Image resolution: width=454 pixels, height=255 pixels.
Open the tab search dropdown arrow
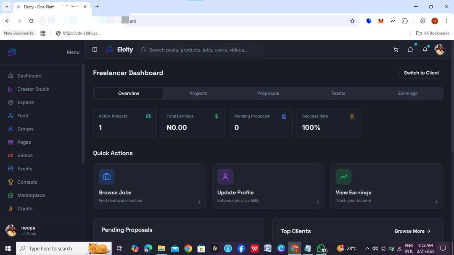[7, 7]
